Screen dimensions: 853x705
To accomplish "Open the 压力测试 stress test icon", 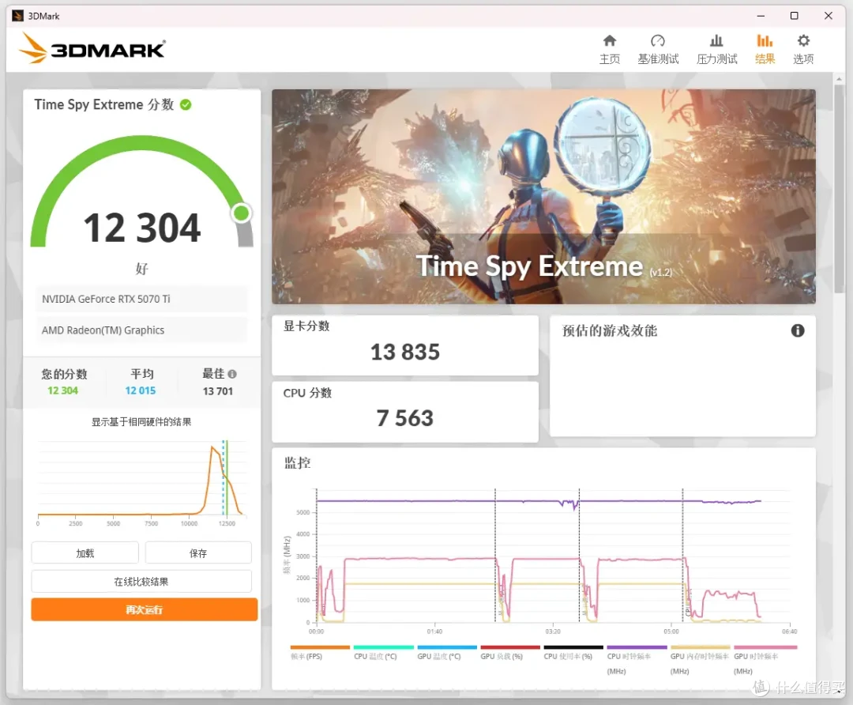I will click(716, 41).
